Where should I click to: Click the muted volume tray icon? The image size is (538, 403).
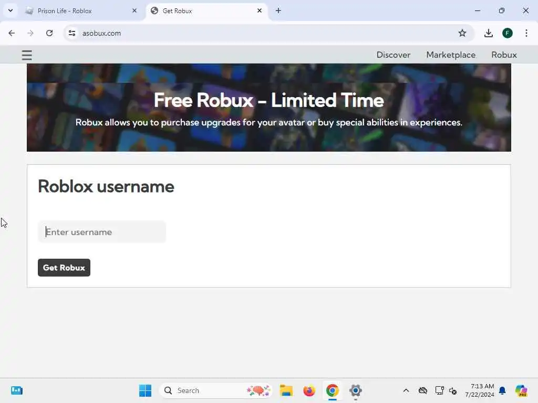pyautogui.click(x=452, y=390)
